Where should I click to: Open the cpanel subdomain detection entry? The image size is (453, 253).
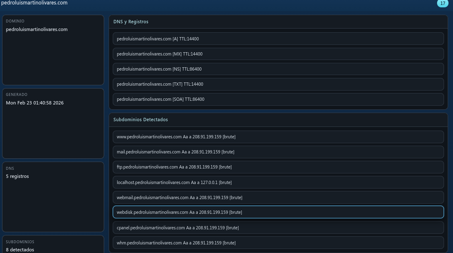pyautogui.click(x=278, y=228)
